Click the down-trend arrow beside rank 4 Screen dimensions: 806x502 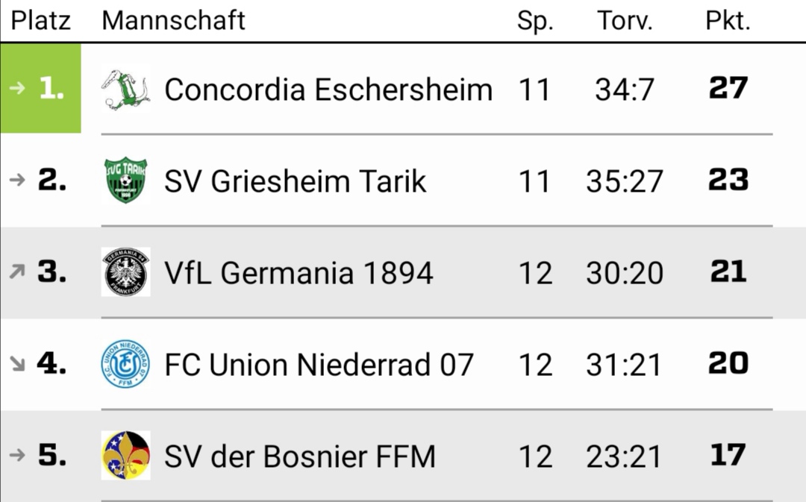pyautogui.click(x=17, y=364)
